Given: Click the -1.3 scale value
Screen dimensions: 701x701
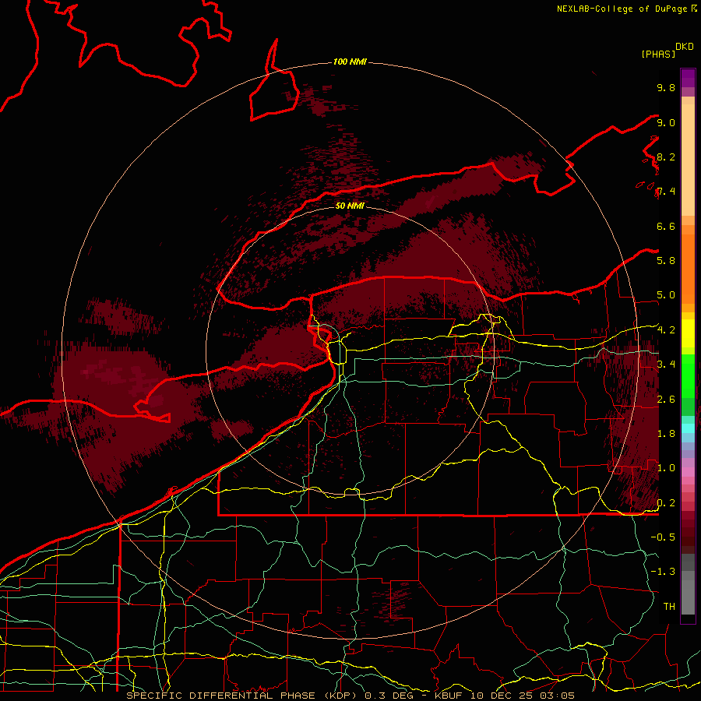Looking at the screenshot, I should point(663,572).
